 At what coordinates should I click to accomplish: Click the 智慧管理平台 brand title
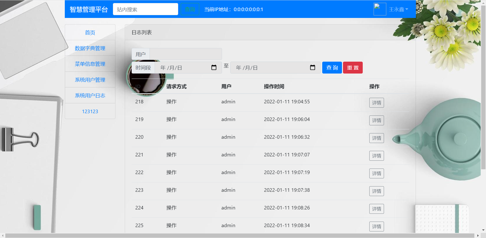pos(89,9)
